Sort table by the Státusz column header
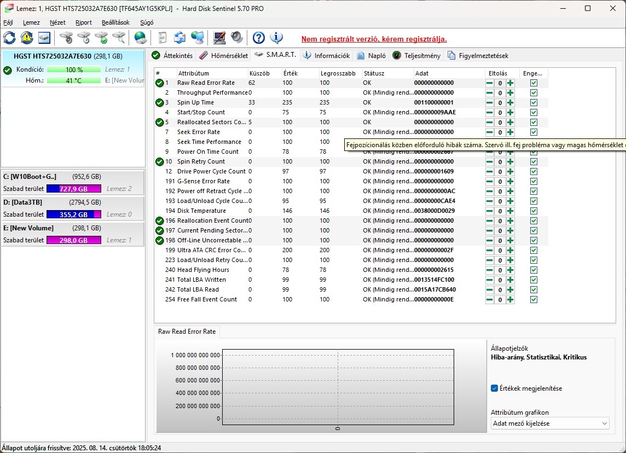This screenshot has height=453, width=626. pos(387,73)
